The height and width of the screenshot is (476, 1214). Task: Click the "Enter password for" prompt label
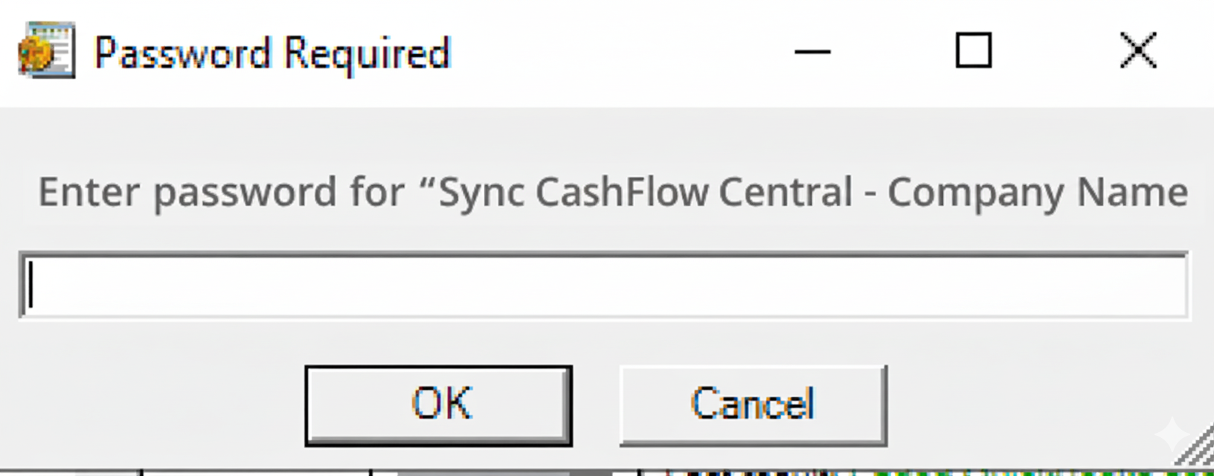[x=611, y=193]
